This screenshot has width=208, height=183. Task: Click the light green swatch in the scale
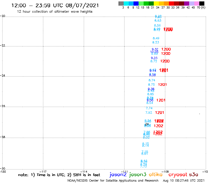141,3
